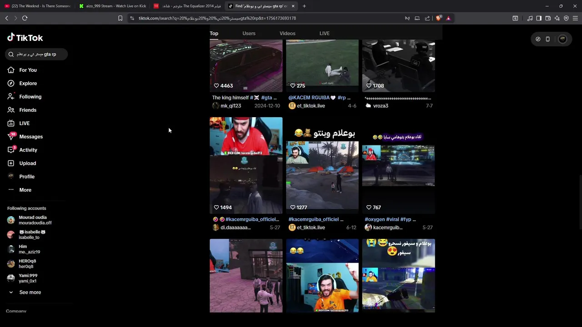Image resolution: width=582 pixels, height=327 pixels.
Task: Click the @KACEM RGUIBA caption link
Action: tap(309, 98)
